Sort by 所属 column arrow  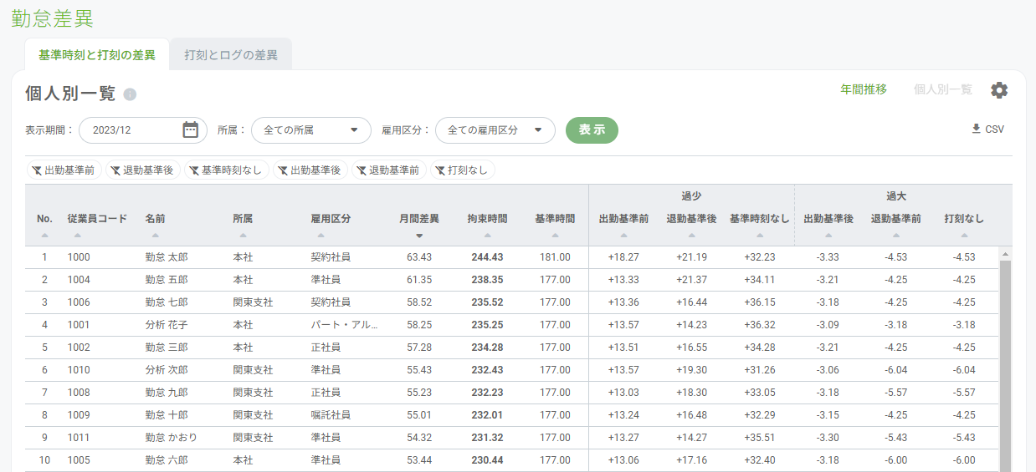tap(243, 236)
